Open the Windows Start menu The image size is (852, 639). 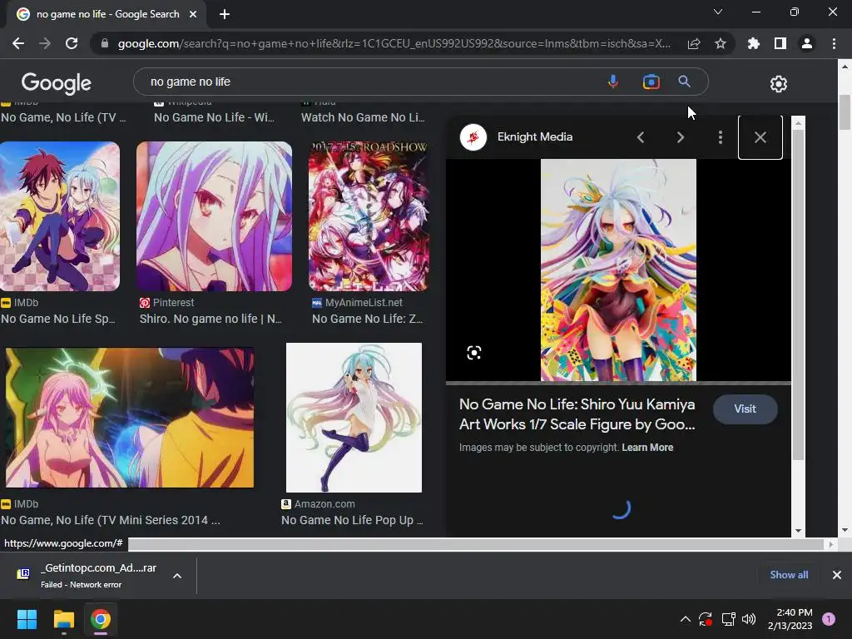point(27,619)
